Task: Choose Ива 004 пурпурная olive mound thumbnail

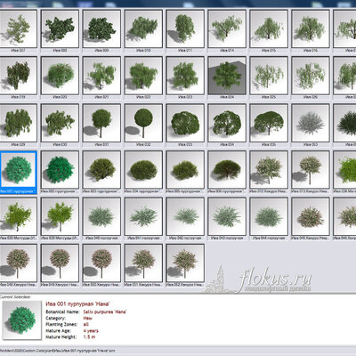Action: tap(143, 170)
